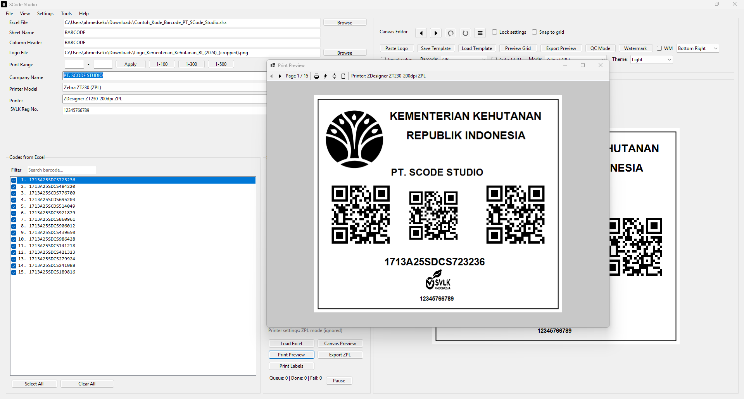
Task: Click Canvas Editor right arrow button
Action: 436,33
